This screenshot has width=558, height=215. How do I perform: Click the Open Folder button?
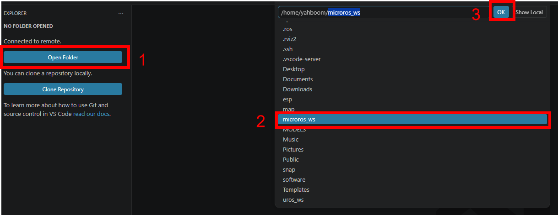coord(63,57)
